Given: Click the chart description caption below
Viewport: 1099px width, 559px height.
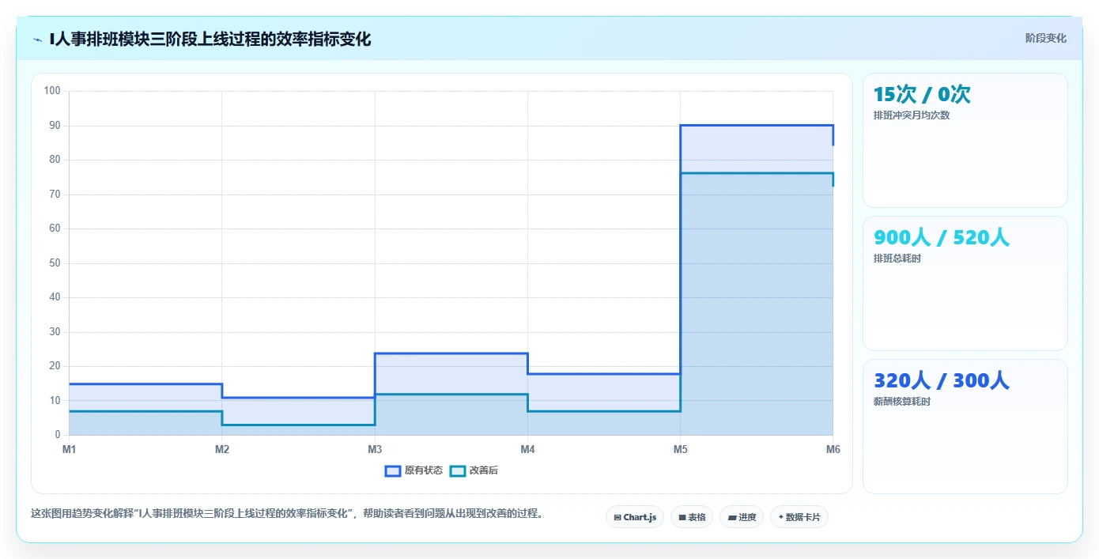Looking at the screenshot, I should click(287, 514).
